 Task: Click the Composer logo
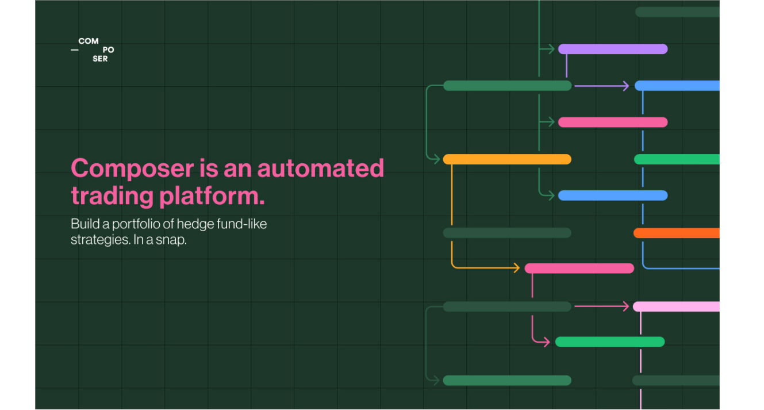(x=92, y=50)
